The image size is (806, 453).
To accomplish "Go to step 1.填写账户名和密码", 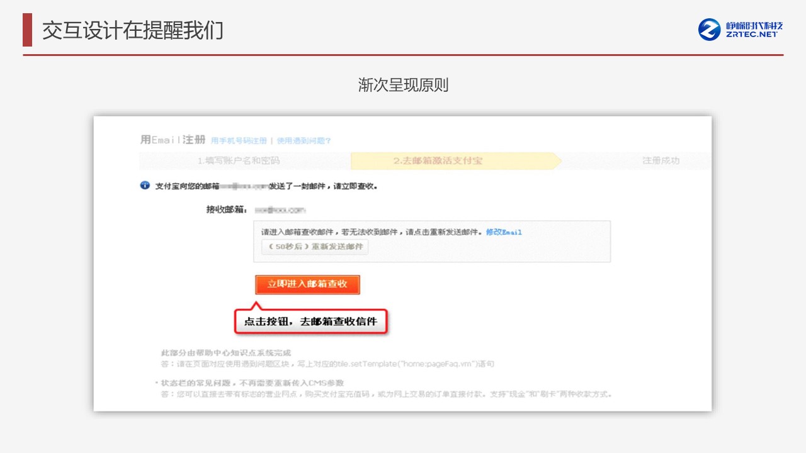I will coord(238,161).
